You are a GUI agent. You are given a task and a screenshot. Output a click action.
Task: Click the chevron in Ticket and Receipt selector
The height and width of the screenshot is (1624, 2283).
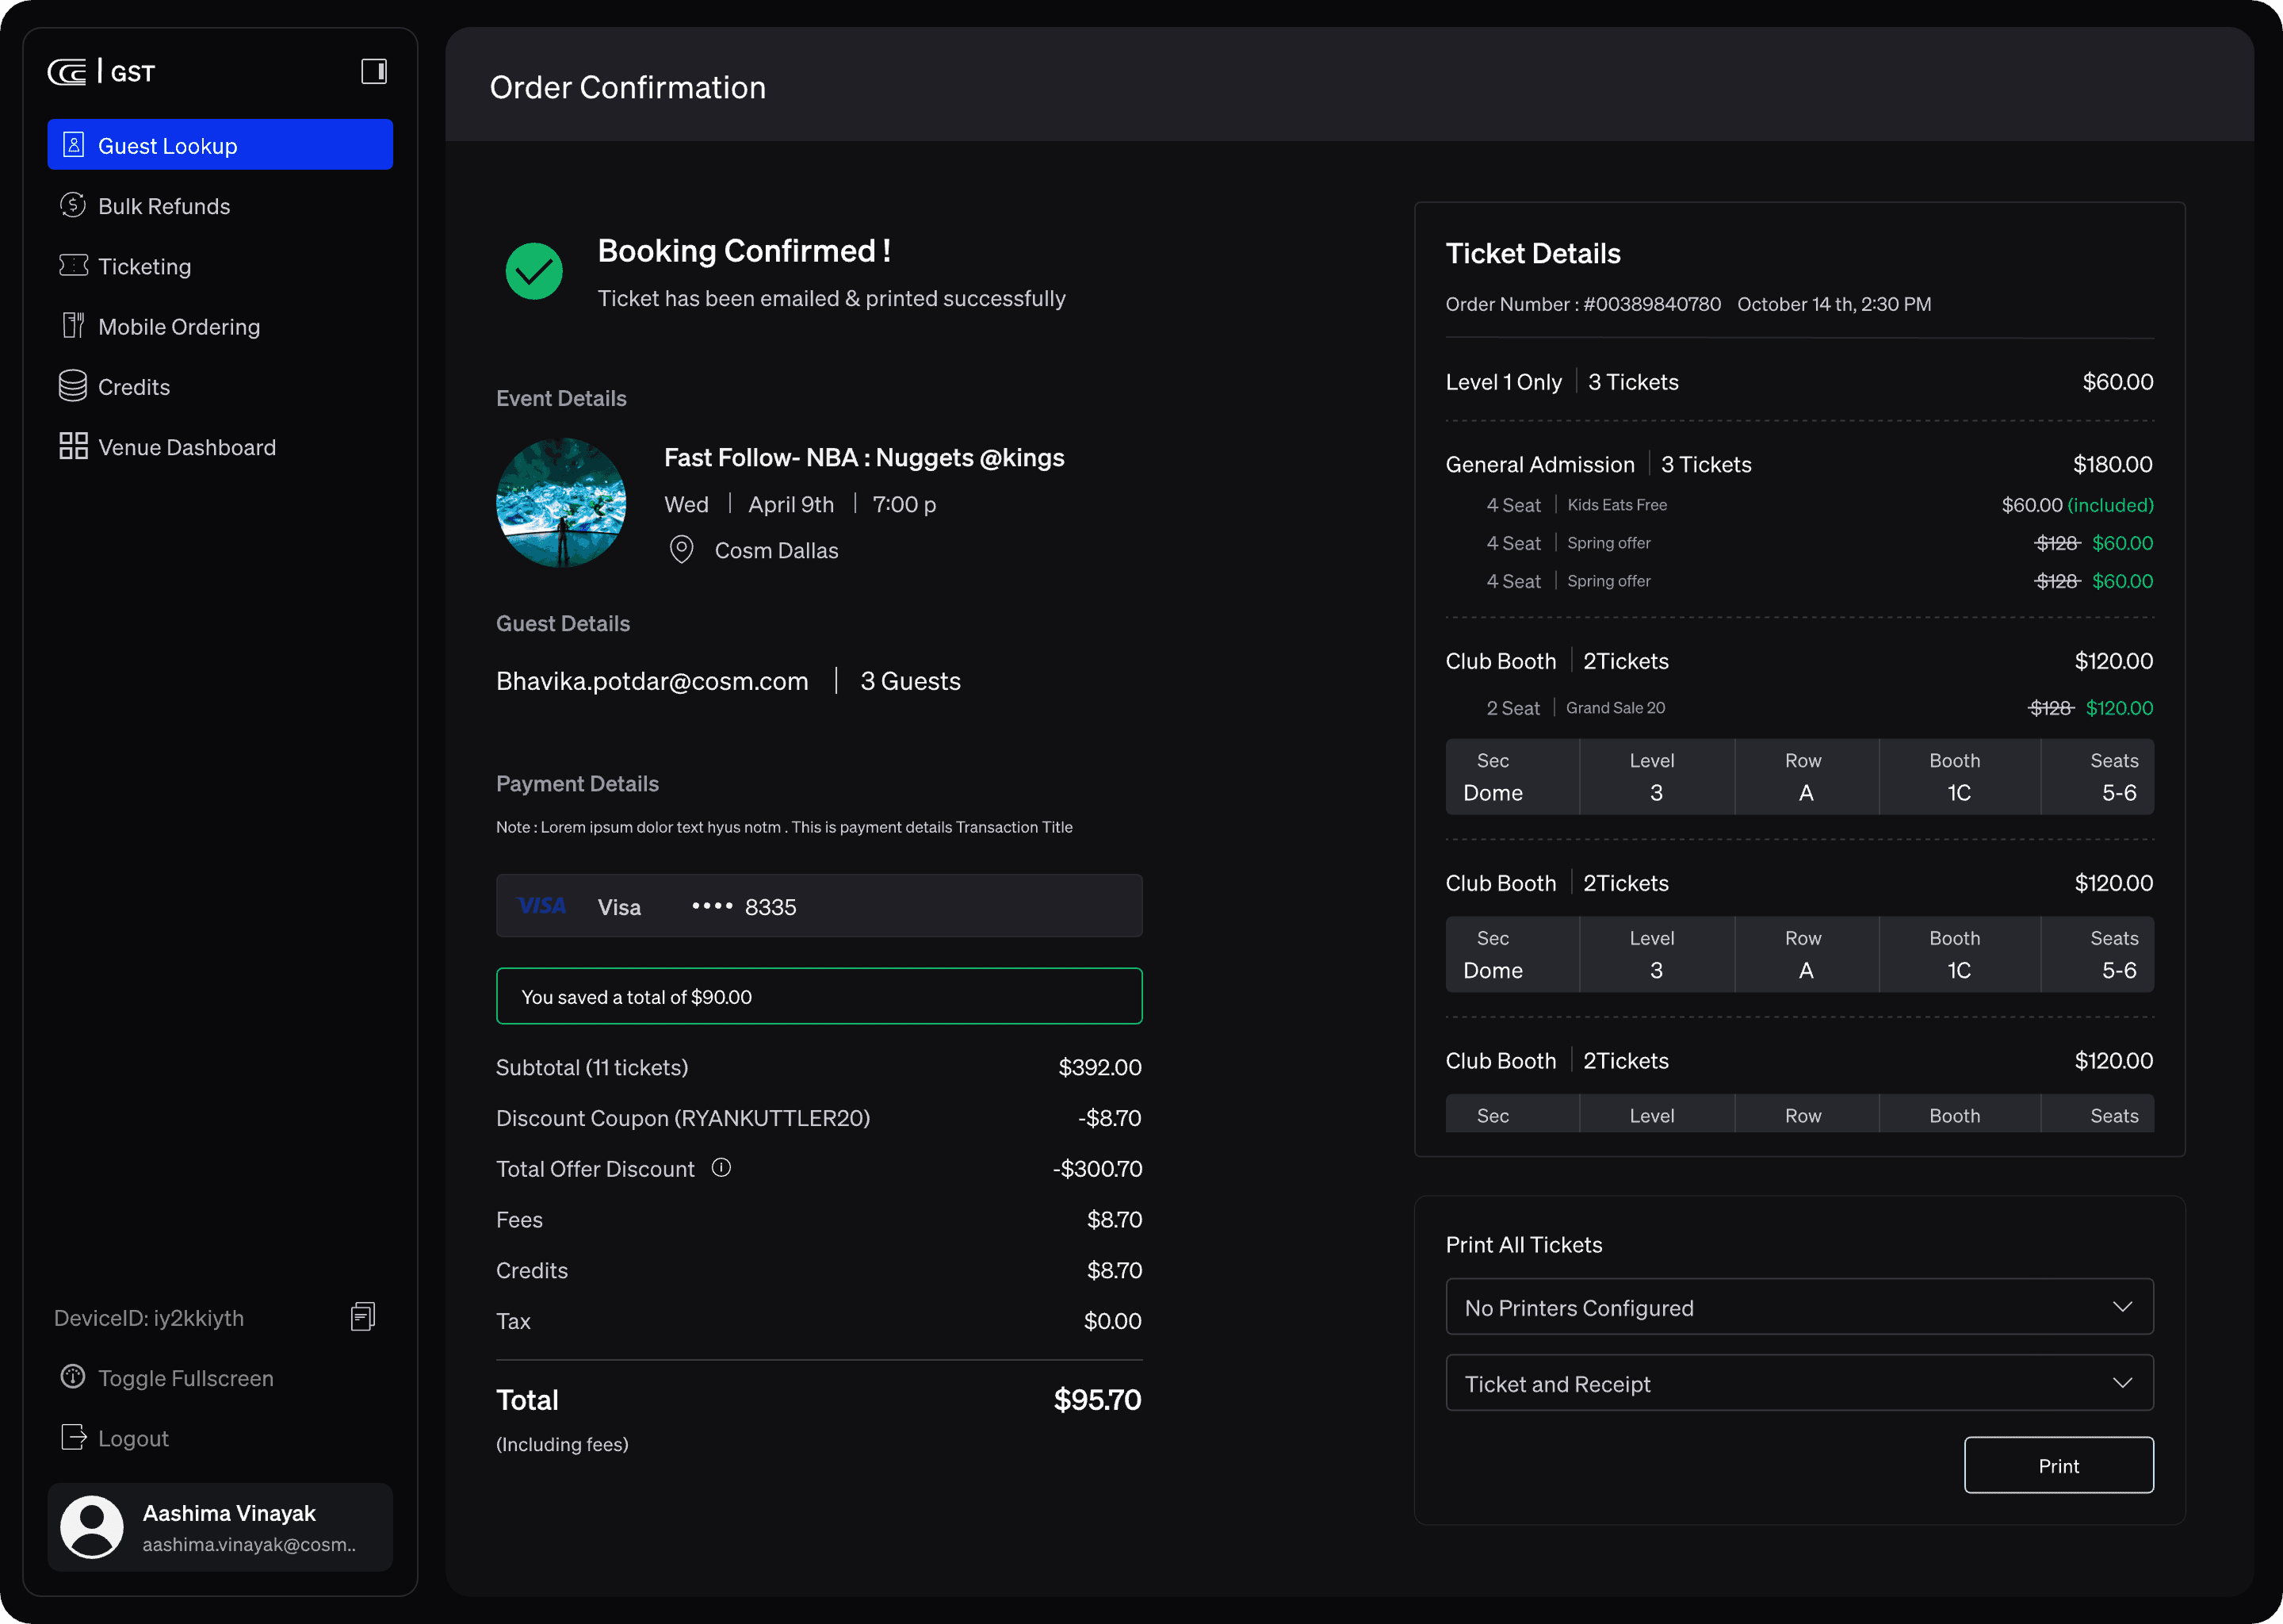pyautogui.click(x=2122, y=1383)
